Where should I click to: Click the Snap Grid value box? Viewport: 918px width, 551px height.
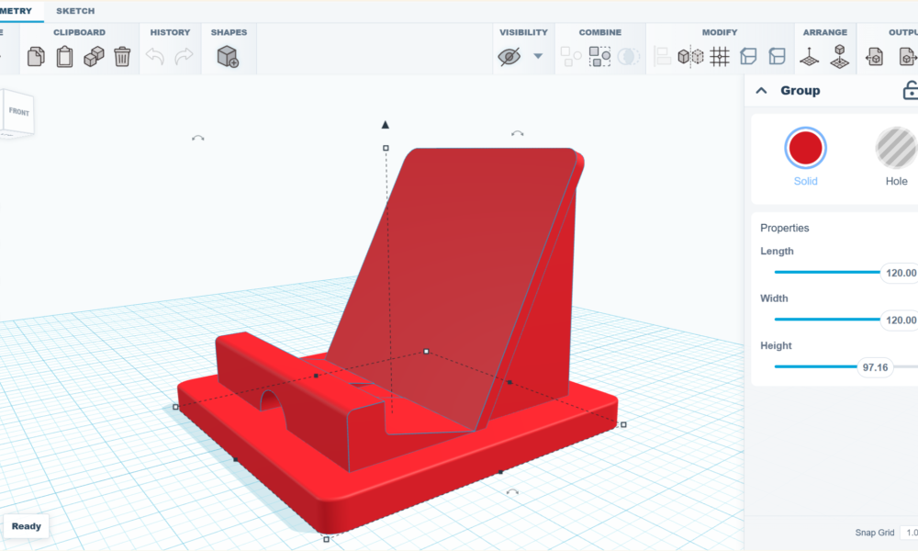pyautogui.click(x=909, y=533)
